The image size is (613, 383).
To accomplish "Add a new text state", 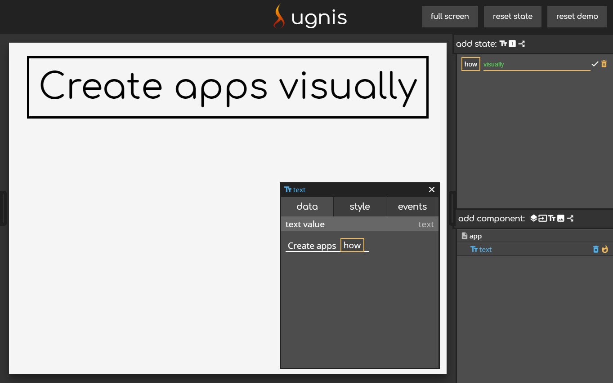I will click(x=503, y=44).
